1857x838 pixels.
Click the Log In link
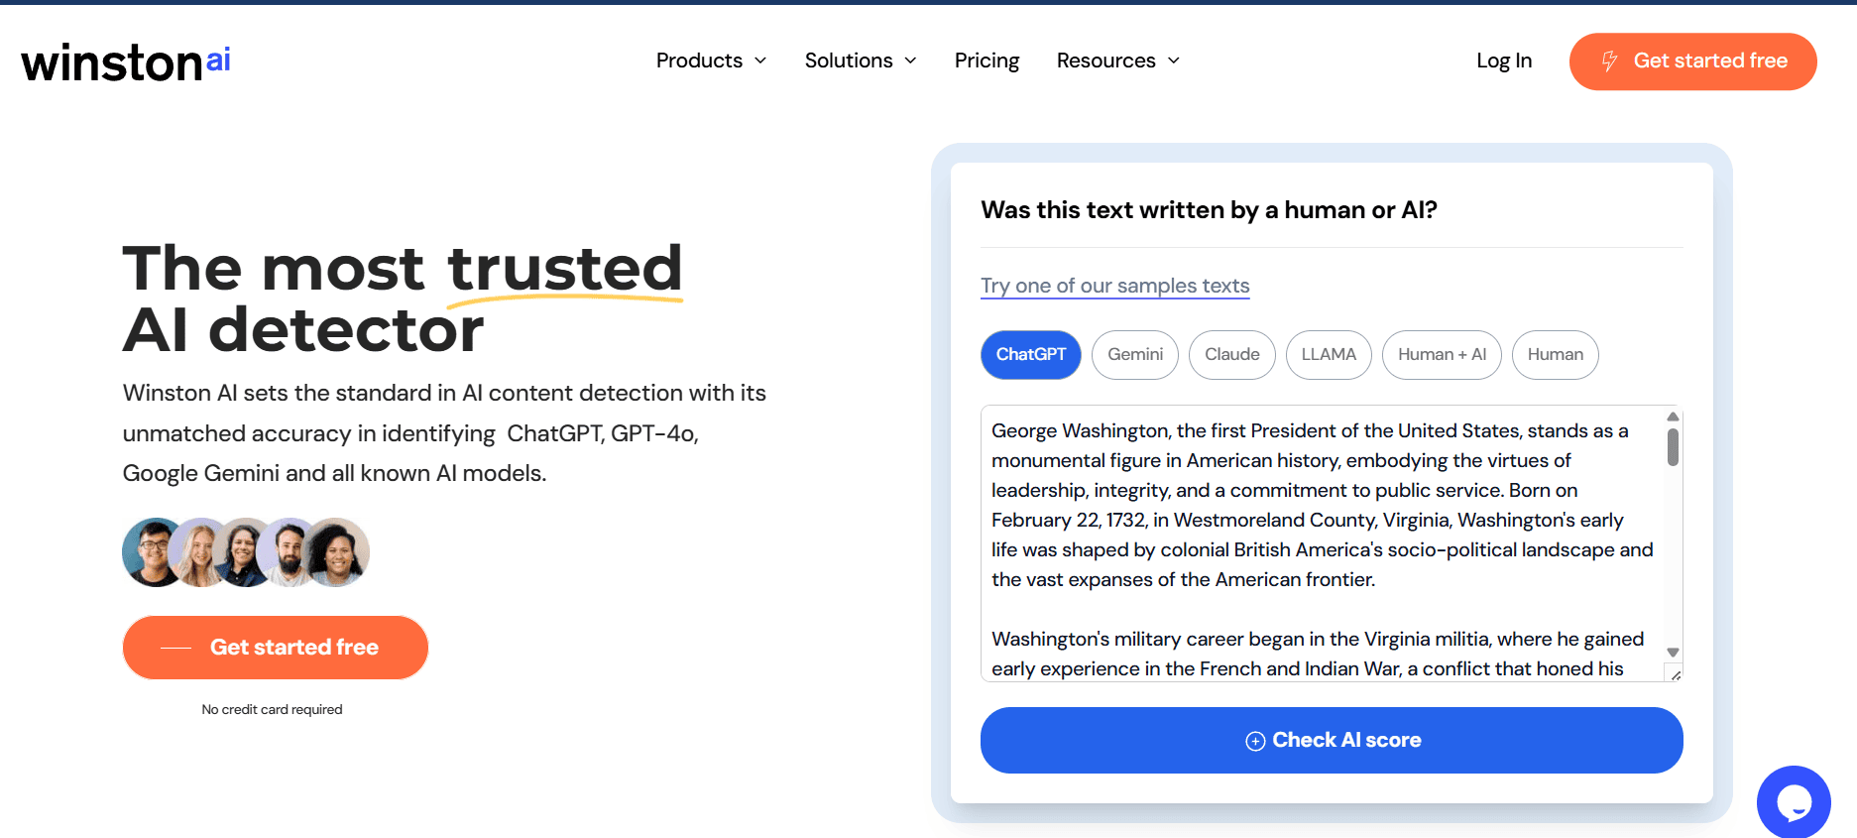[x=1503, y=60]
